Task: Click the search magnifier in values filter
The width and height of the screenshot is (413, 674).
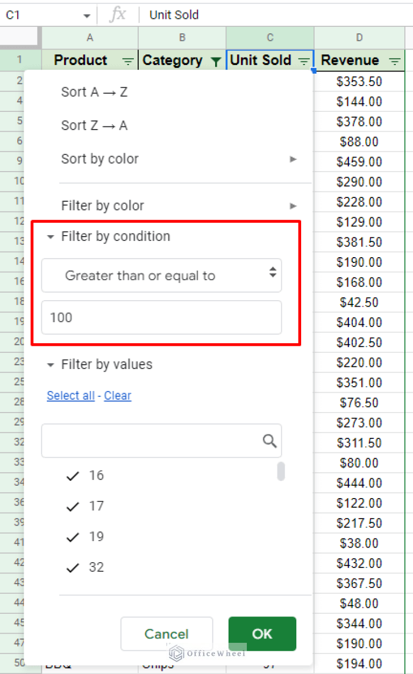Action: 269,441
